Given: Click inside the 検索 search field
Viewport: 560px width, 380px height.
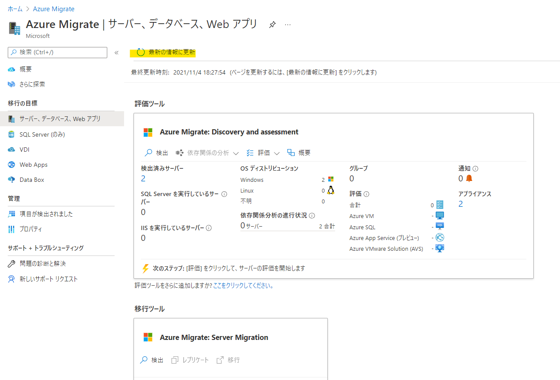Looking at the screenshot, I should (56, 52).
